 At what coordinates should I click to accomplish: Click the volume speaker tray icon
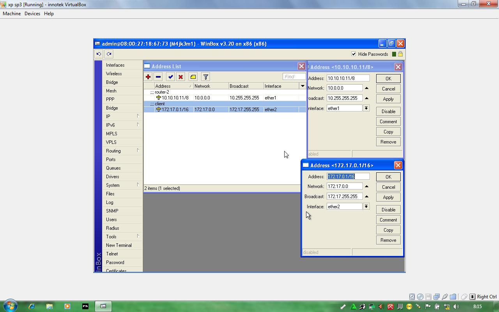tap(456, 307)
